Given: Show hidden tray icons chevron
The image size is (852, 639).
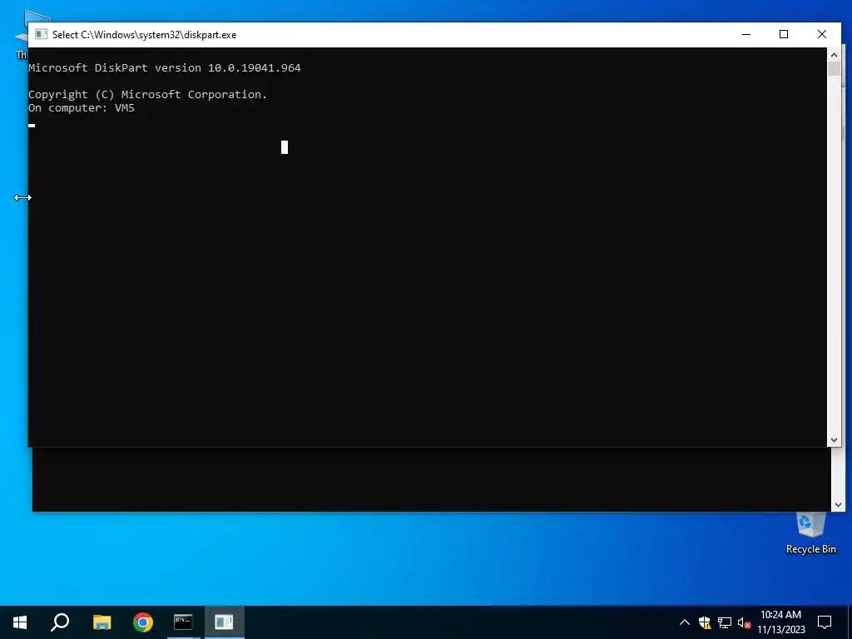Looking at the screenshot, I should (685, 622).
